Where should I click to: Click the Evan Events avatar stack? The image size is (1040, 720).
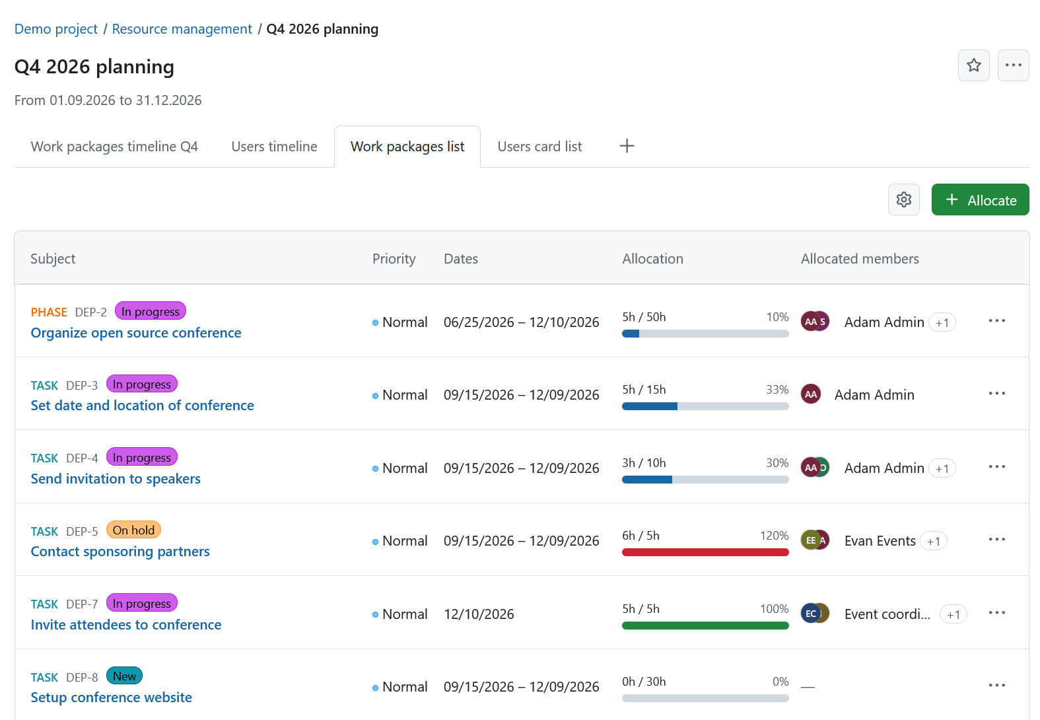click(x=815, y=540)
